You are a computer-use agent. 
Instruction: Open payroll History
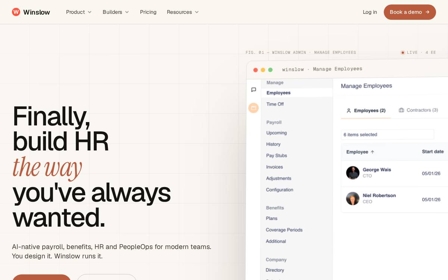point(273,144)
